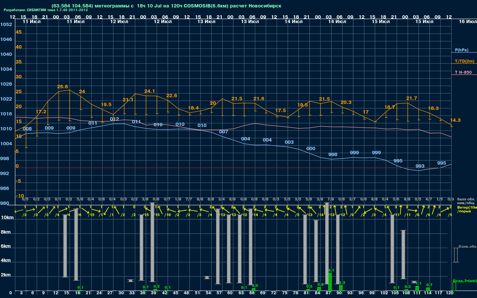477x298 pixels.
Task: Click the -10 temperature axis value
Action: pyautogui.click(x=20, y=196)
